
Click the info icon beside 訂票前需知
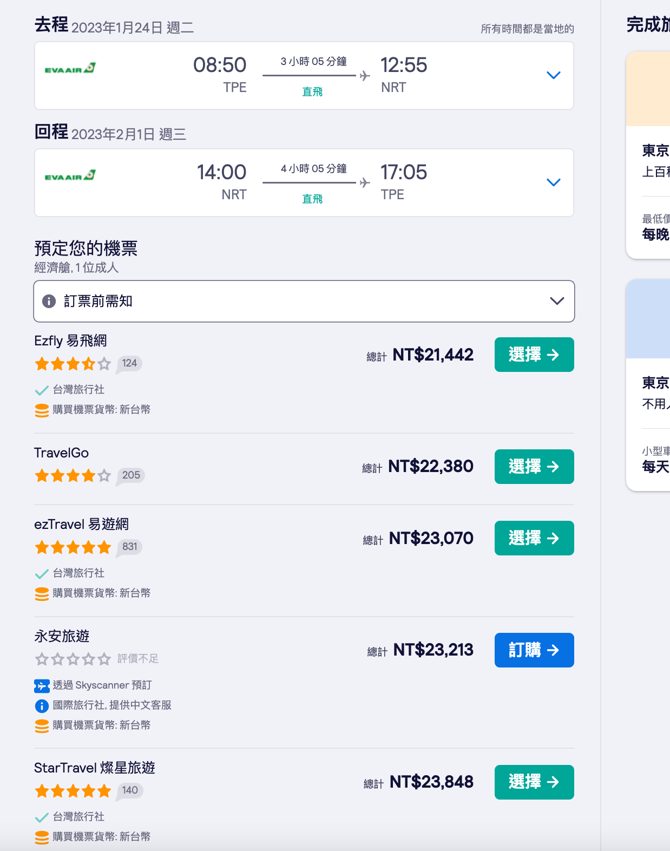[x=49, y=301]
